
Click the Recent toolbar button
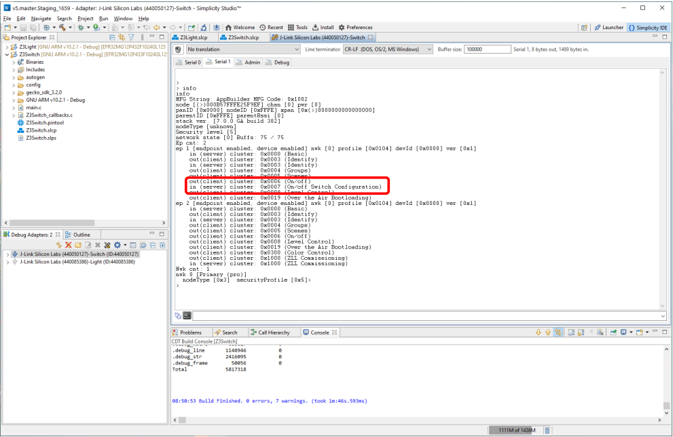(x=272, y=28)
